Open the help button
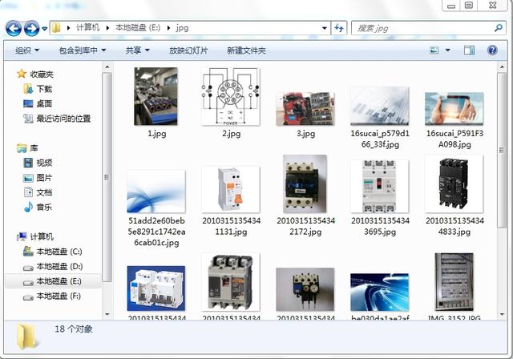The image size is (513, 359). click(492, 50)
